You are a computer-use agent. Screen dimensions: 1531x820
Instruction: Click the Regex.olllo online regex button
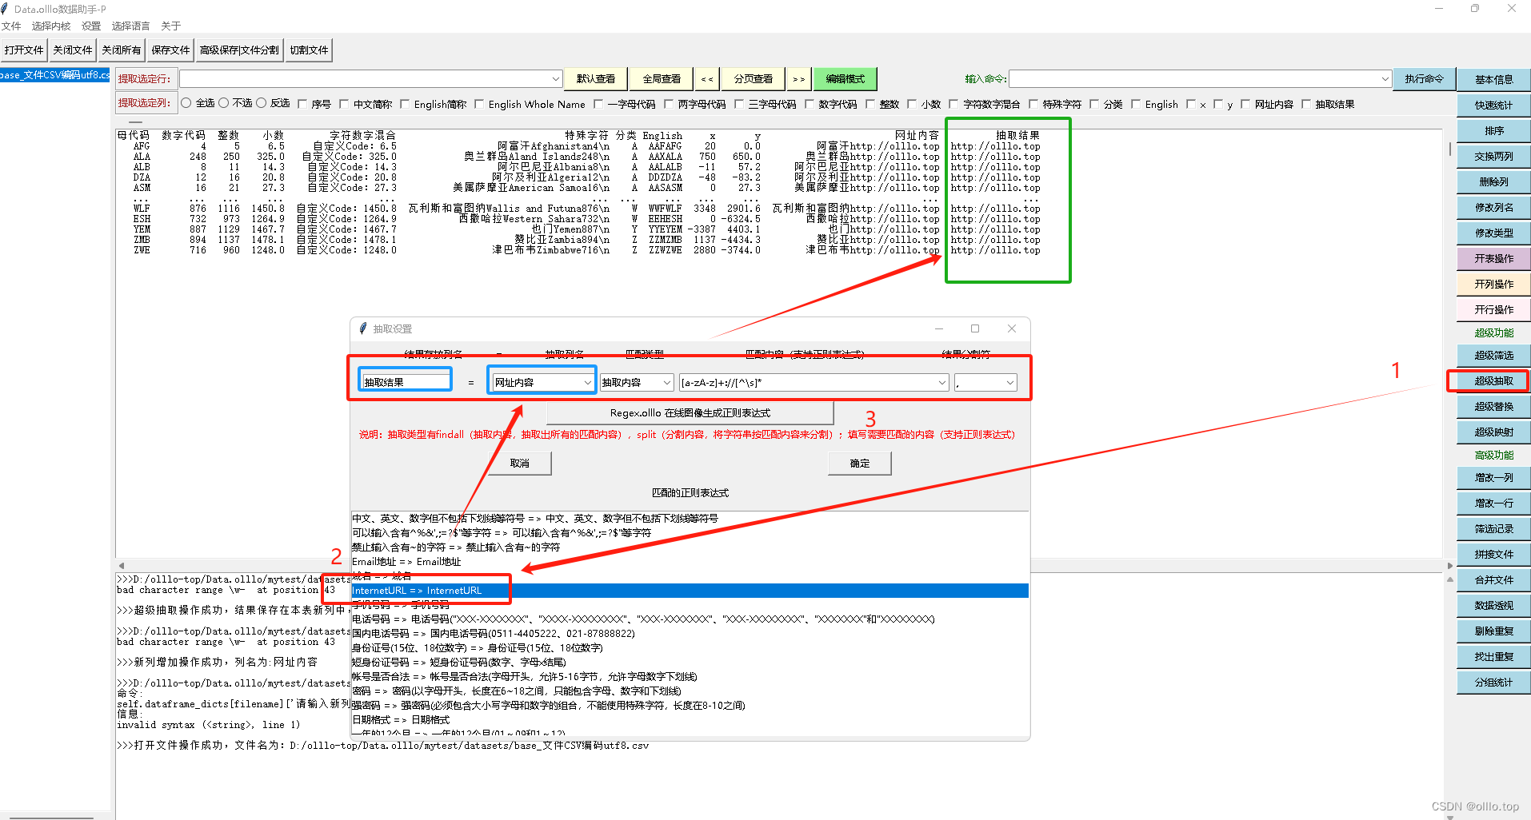[690, 412]
